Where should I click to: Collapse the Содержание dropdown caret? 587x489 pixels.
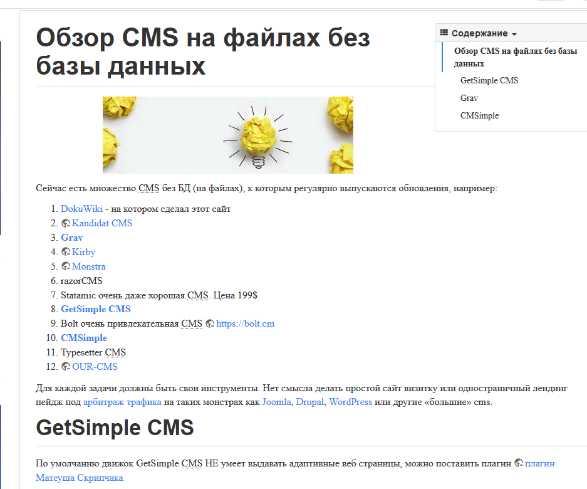point(514,34)
